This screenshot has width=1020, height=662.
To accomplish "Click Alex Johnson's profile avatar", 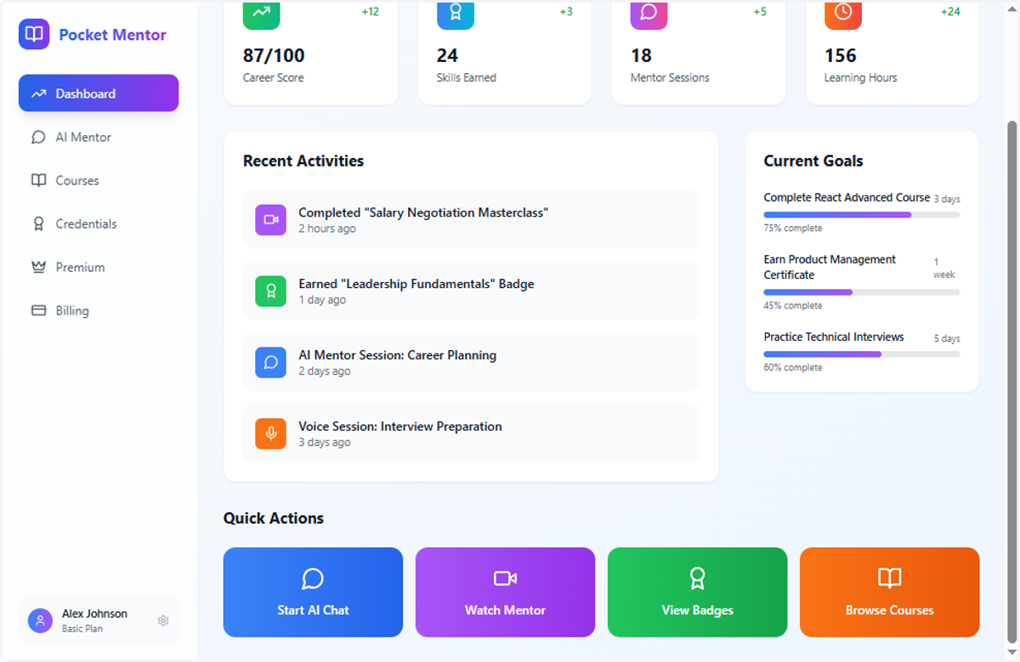I will pyautogui.click(x=40, y=620).
